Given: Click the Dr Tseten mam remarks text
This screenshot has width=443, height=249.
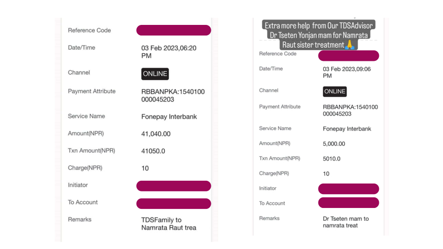Looking at the screenshot, I should 346,222.
